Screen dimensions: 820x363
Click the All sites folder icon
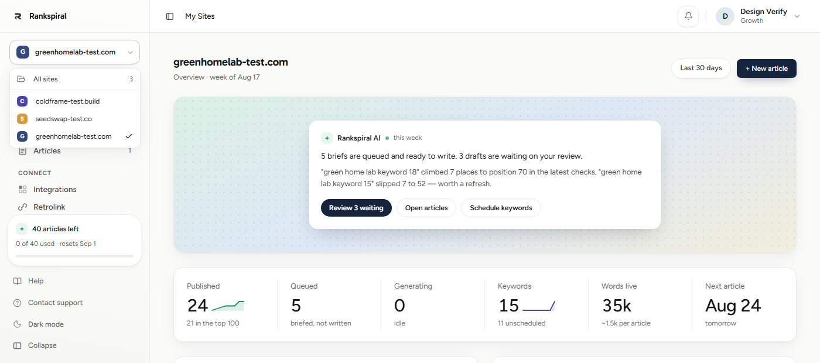tap(21, 79)
